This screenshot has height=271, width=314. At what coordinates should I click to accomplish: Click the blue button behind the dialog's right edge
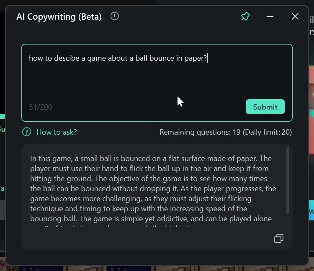[x=311, y=211]
